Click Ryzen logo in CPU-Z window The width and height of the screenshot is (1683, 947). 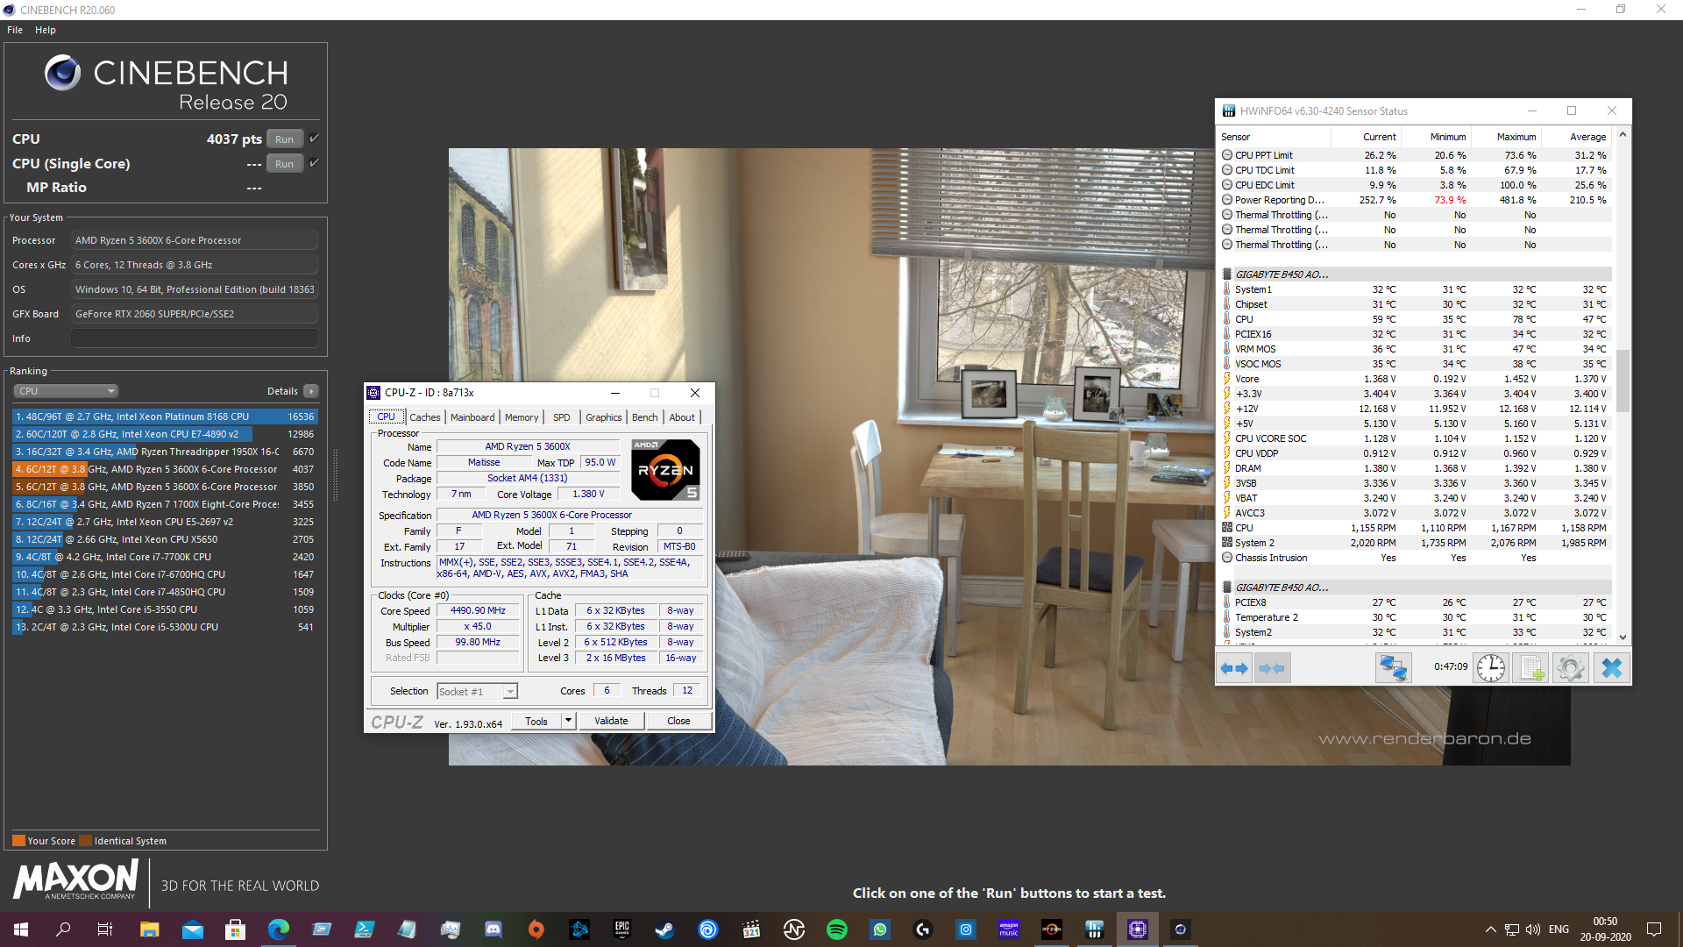click(x=665, y=470)
